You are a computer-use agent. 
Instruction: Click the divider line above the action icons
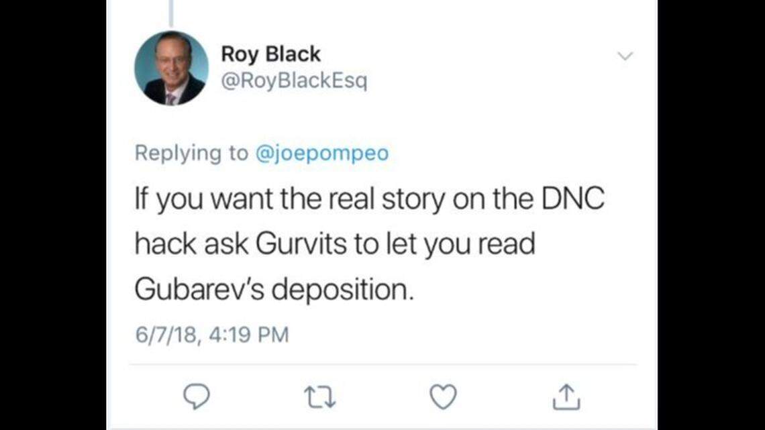[382, 365]
